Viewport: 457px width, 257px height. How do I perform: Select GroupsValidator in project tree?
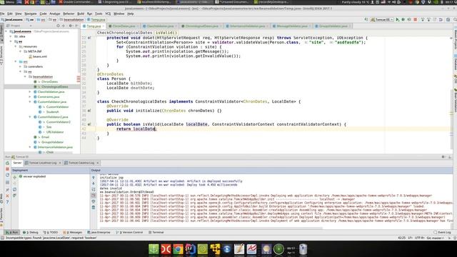(x=49, y=142)
